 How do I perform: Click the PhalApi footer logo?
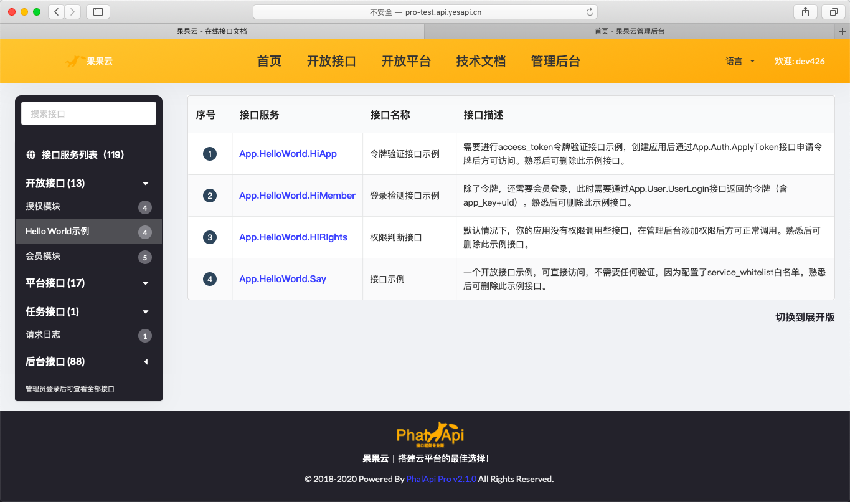[430, 434]
